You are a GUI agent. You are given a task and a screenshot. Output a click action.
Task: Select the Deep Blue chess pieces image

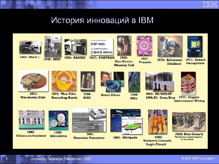pyautogui.click(x=163, y=86)
